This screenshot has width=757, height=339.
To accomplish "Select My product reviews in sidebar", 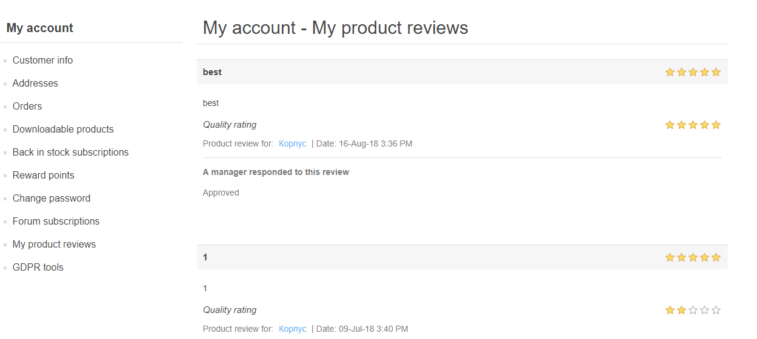I will coord(54,245).
